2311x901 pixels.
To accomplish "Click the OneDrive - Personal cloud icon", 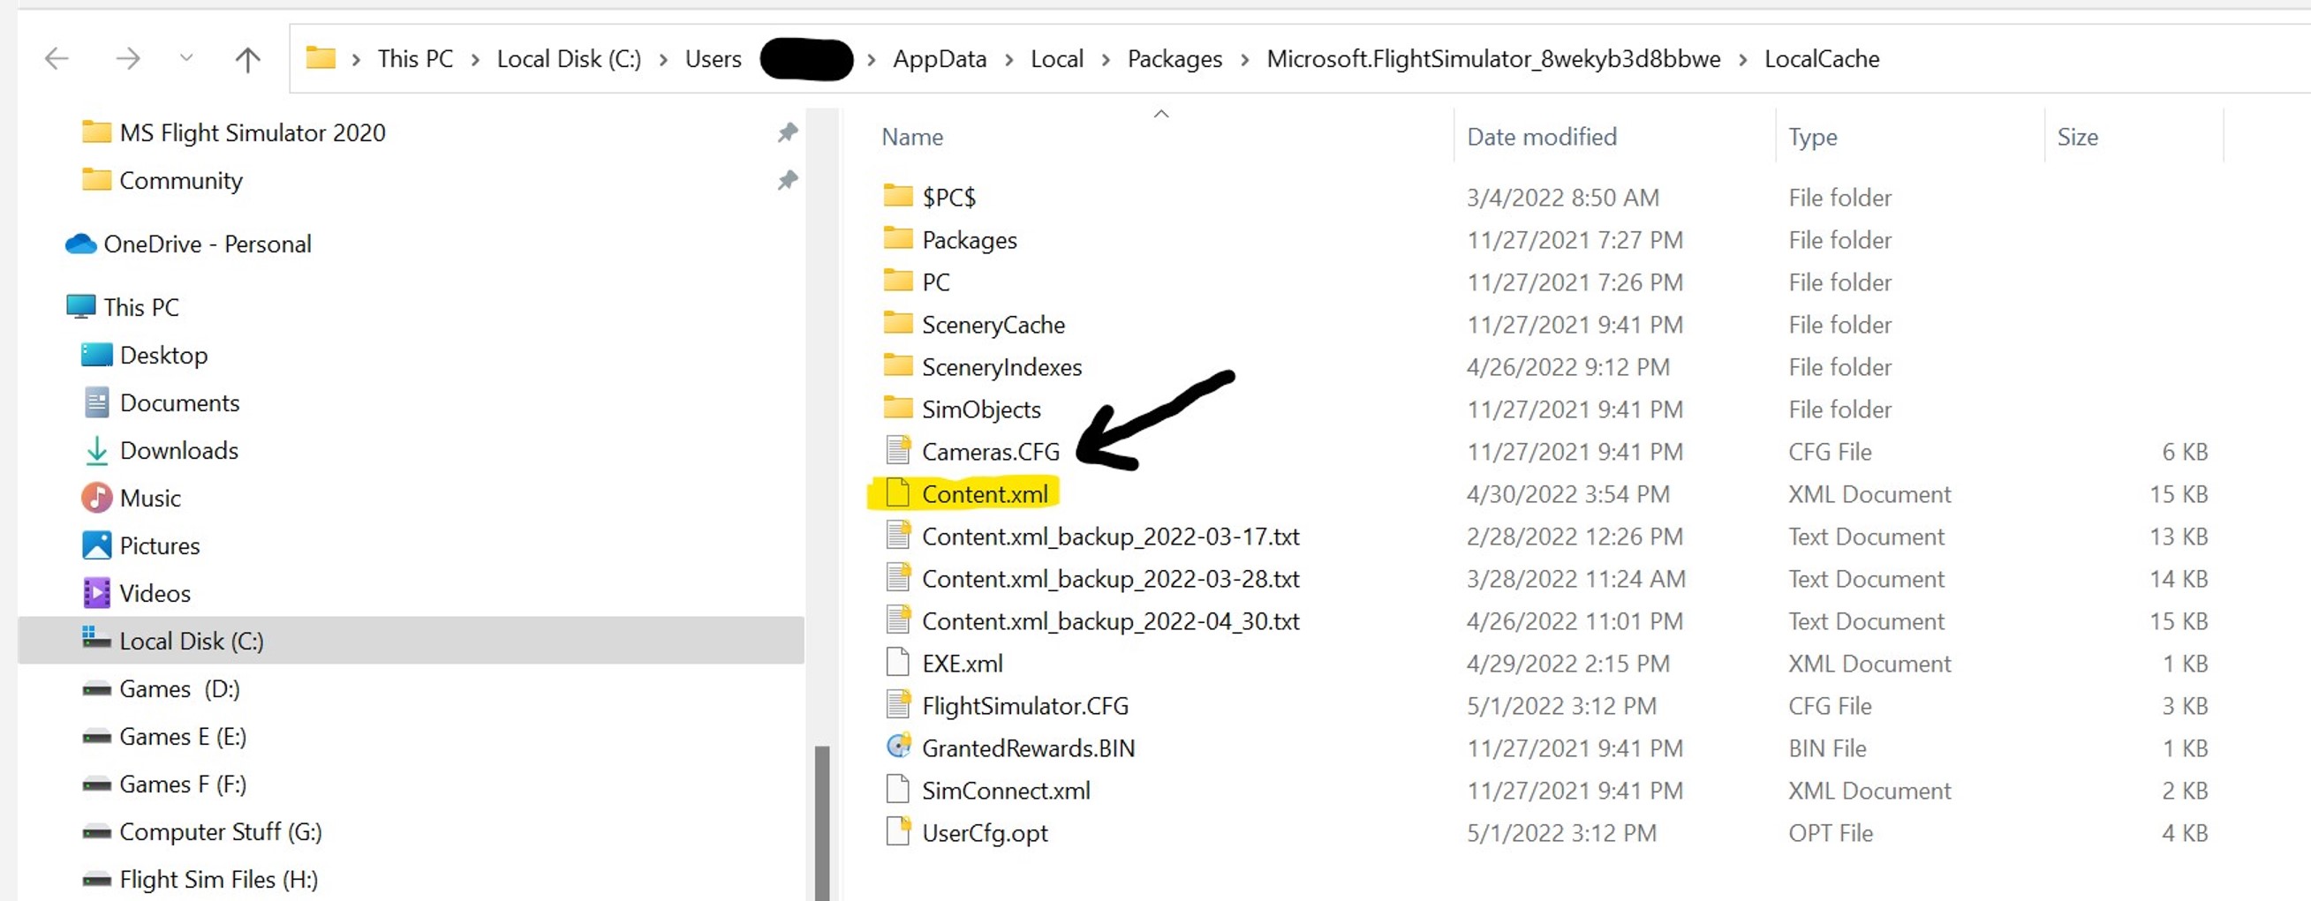I will [x=79, y=243].
